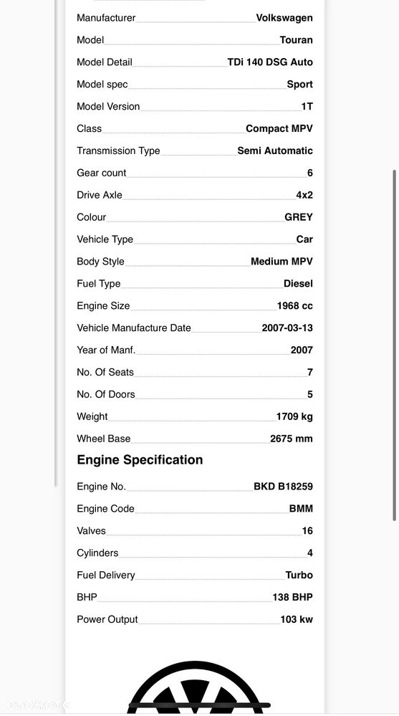Click the Volkswagen logo at the bottom
This screenshot has width=399, height=716.
click(x=195, y=687)
